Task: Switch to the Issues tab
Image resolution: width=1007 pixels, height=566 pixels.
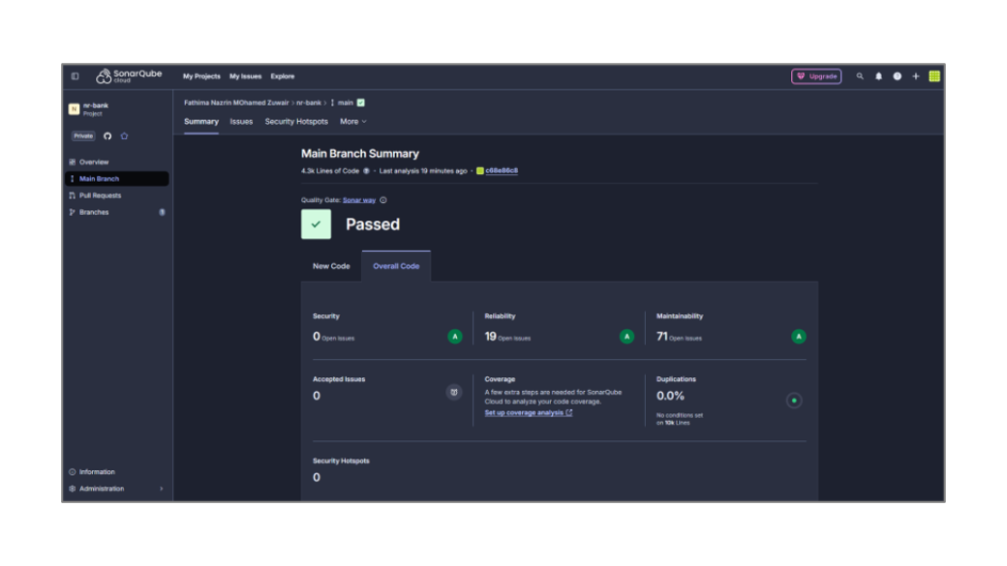Action: (241, 121)
